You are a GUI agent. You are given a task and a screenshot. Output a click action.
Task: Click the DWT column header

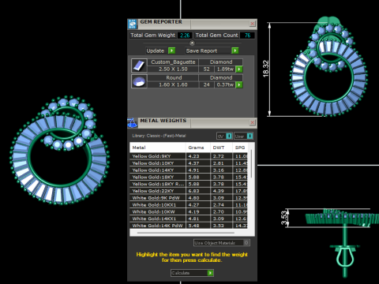(x=221, y=148)
